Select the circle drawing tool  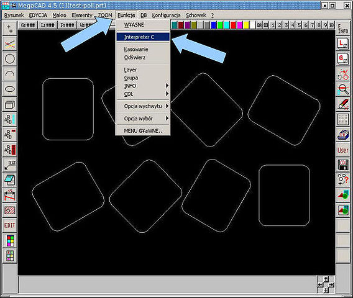(x=10, y=59)
